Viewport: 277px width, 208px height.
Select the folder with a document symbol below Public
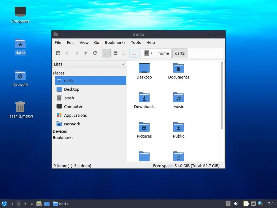(x=179, y=156)
